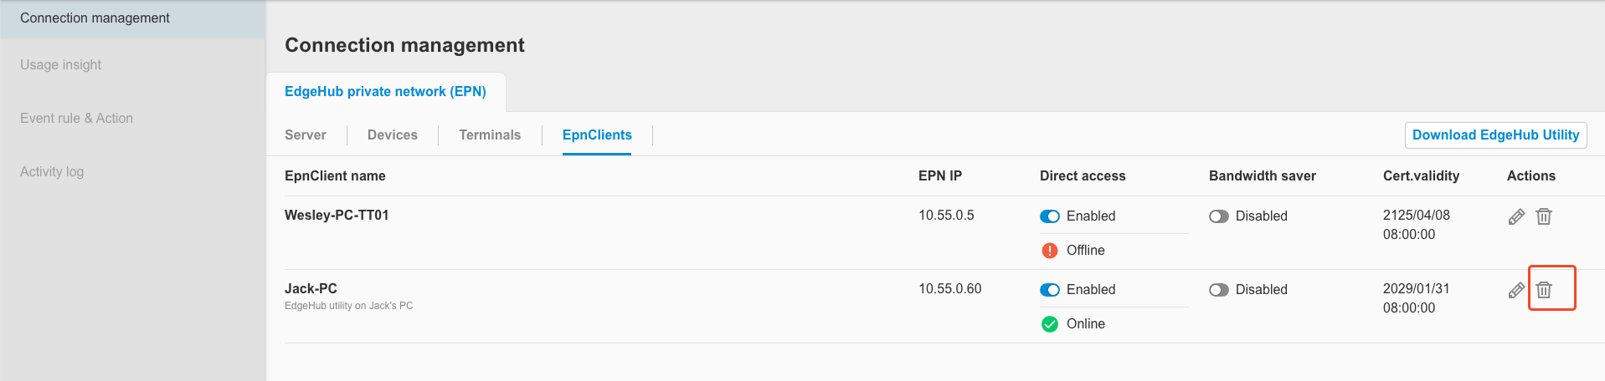Switch to the Server tab
The width and height of the screenshot is (1605, 381).
click(306, 135)
